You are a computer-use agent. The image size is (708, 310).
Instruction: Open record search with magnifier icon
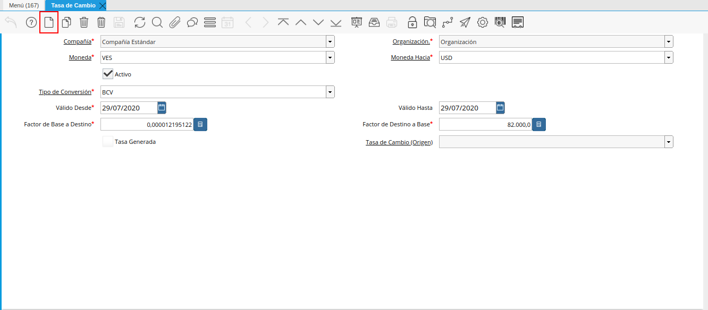pos(157,22)
